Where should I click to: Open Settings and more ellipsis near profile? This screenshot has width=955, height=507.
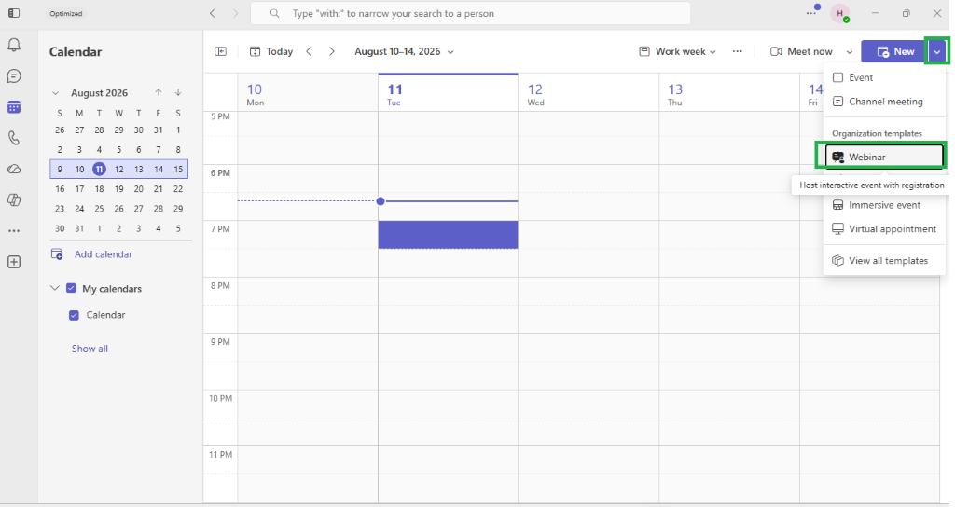pos(810,13)
